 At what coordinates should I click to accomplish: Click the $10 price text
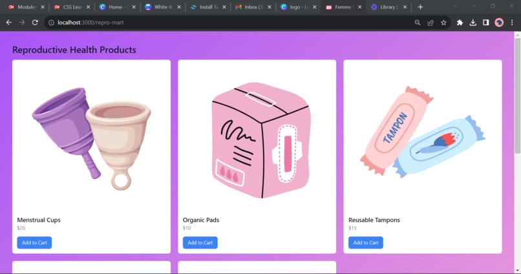(187, 228)
